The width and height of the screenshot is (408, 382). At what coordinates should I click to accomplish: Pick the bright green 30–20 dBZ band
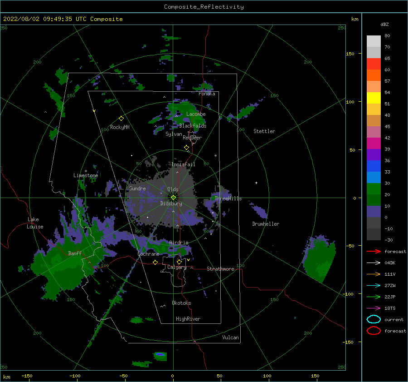[x=374, y=189]
